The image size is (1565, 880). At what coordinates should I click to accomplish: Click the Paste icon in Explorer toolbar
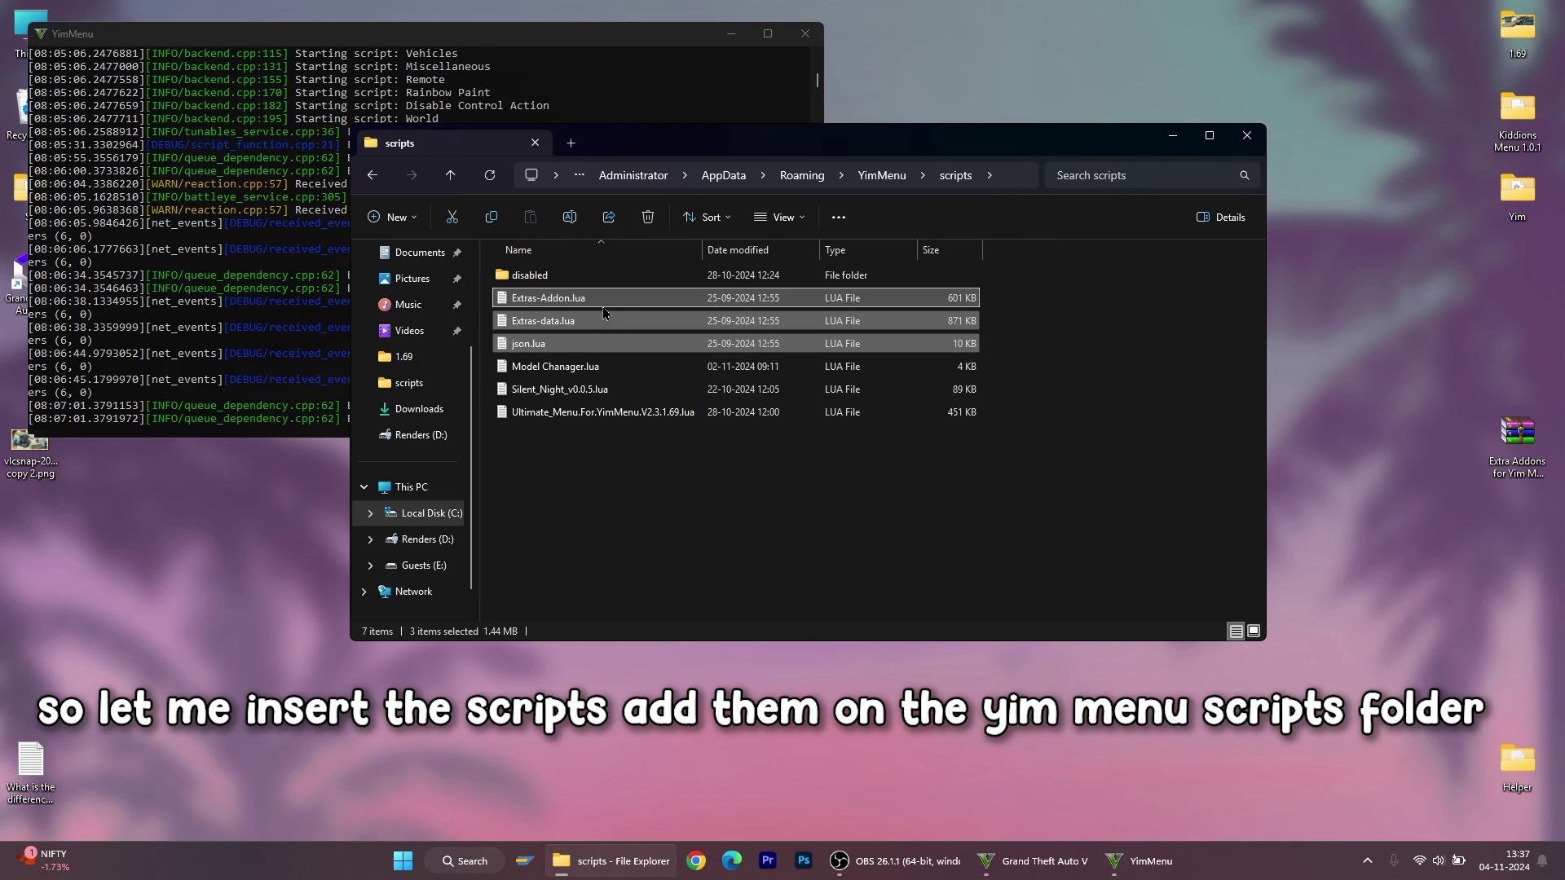point(531,218)
